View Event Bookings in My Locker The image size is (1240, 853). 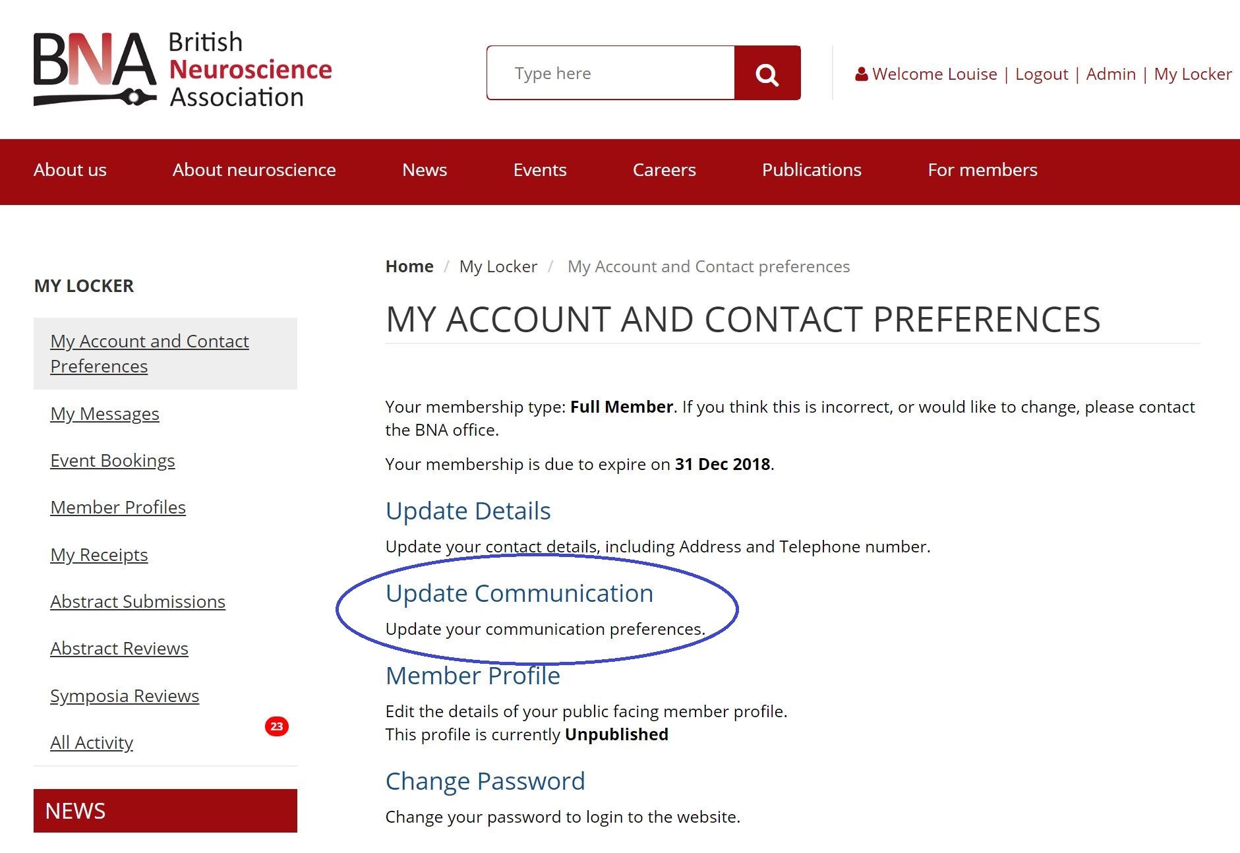coord(113,461)
